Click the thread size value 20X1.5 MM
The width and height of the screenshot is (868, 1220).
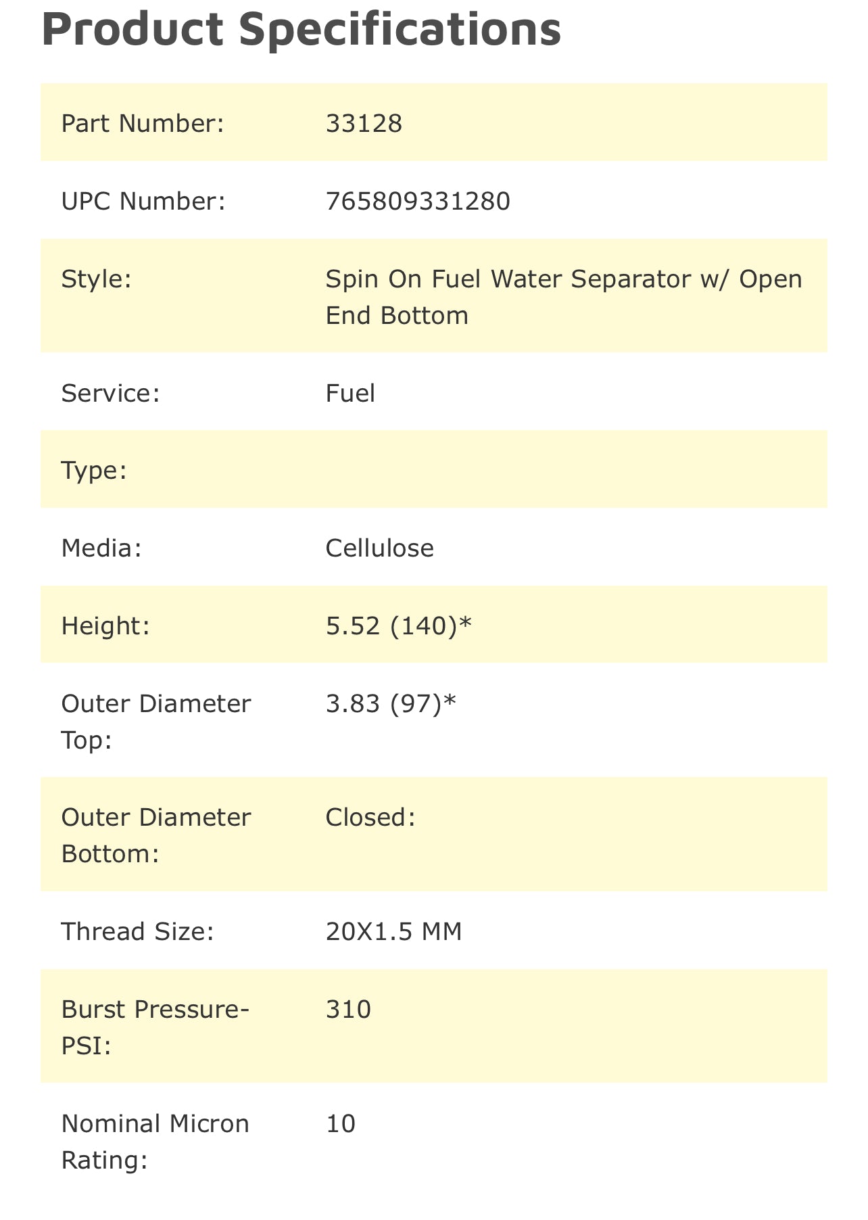click(x=393, y=931)
